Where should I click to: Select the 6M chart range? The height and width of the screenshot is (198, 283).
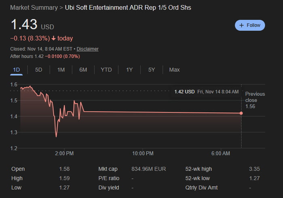point(83,70)
